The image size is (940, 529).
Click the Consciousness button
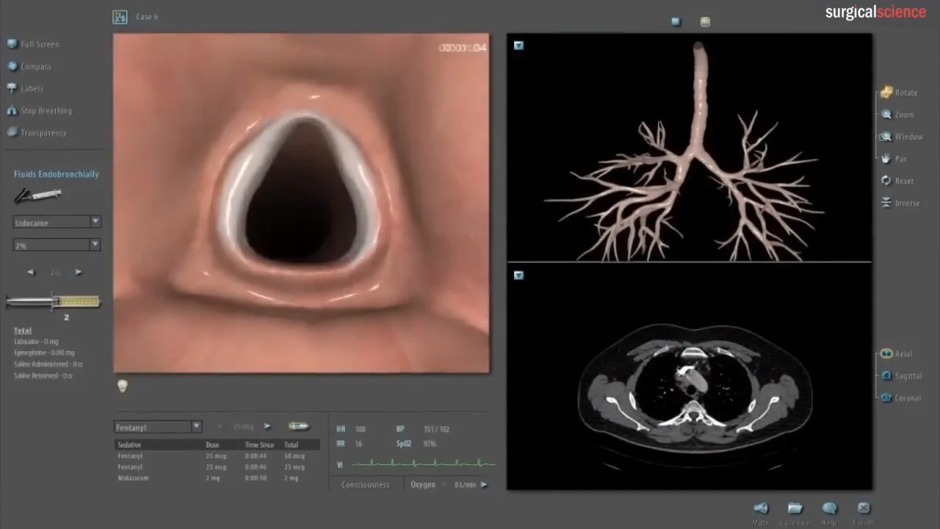[x=365, y=485]
